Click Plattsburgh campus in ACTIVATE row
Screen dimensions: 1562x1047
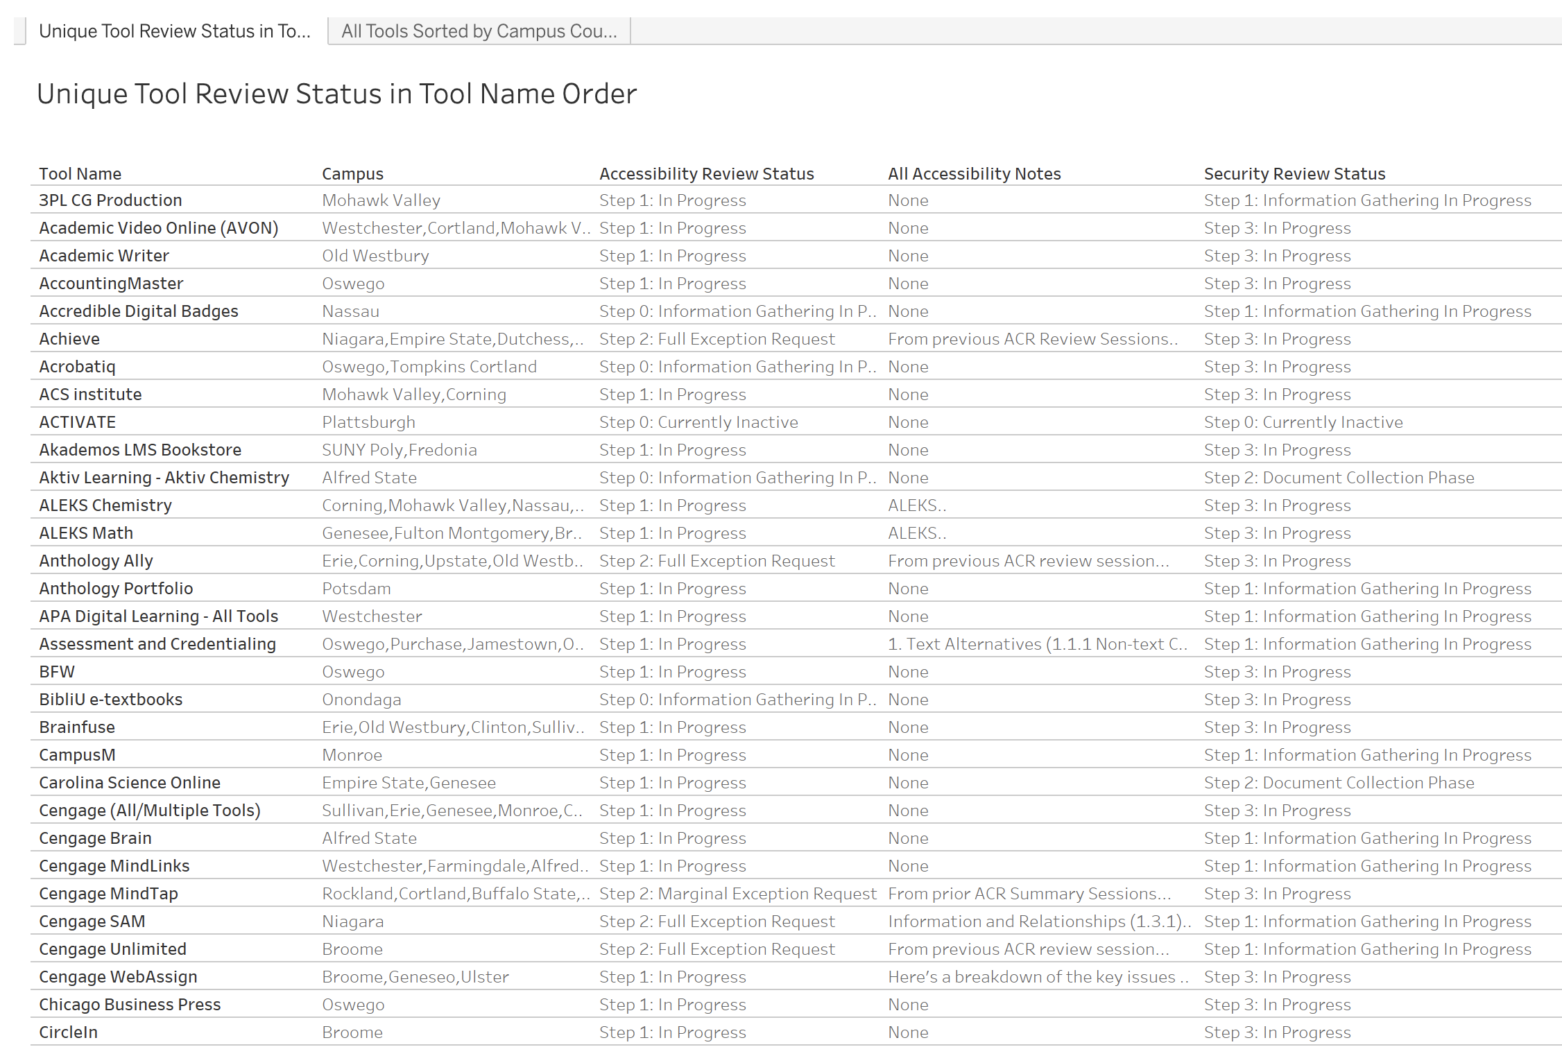[368, 422]
